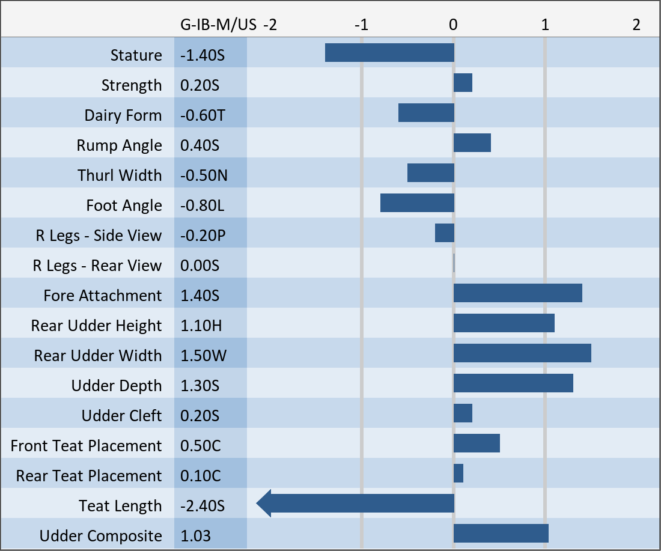Viewport: 661px width, 551px height.
Task: Click the Udder Depth bar
Action: (513, 383)
